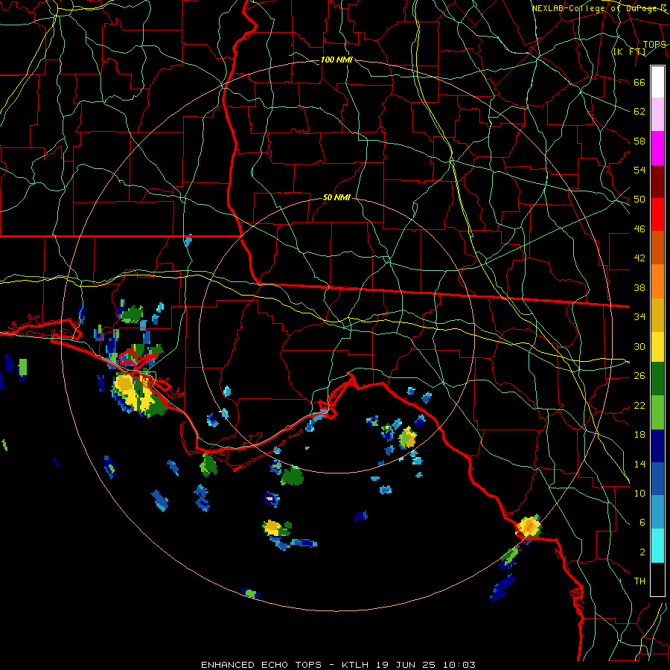Click the 18 scale value
670x670 pixels.
pyautogui.click(x=639, y=435)
